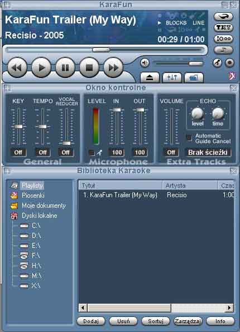
Task: Sort by the Artysta column header
Action: [x=190, y=185]
